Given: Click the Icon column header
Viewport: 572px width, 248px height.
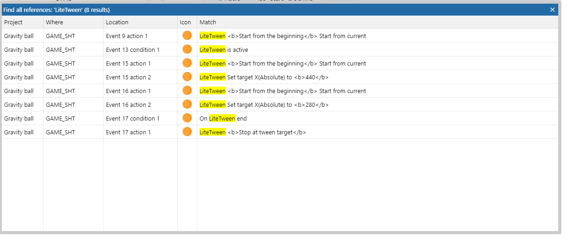Looking at the screenshot, I should click(185, 22).
